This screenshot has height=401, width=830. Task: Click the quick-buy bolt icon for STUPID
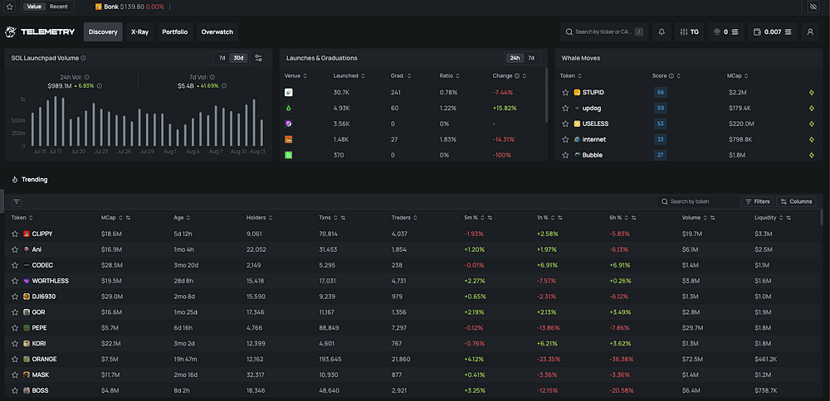tap(812, 92)
